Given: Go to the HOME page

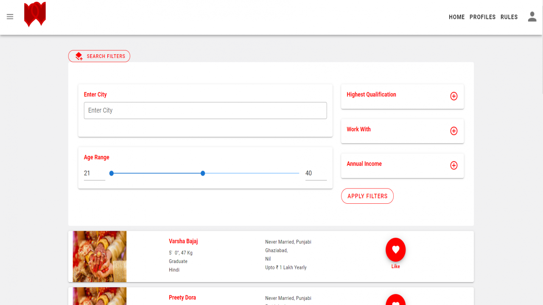Looking at the screenshot, I should coord(457,17).
